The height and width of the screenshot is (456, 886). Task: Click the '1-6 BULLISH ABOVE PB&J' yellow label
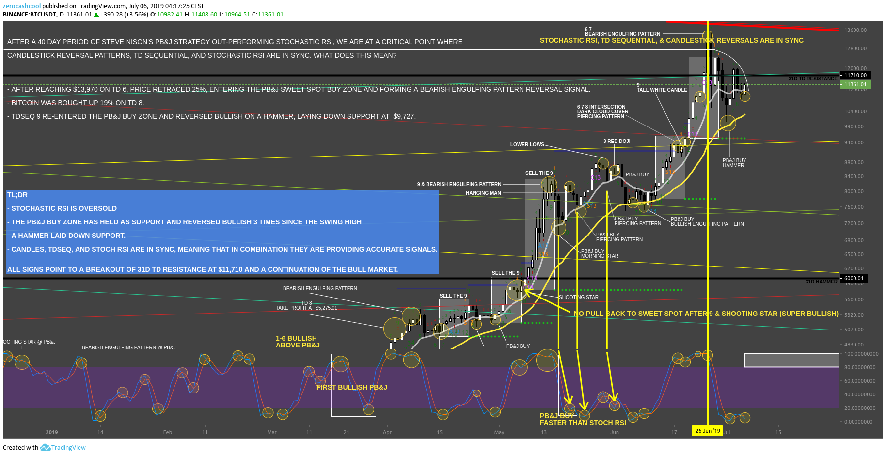(298, 342)
